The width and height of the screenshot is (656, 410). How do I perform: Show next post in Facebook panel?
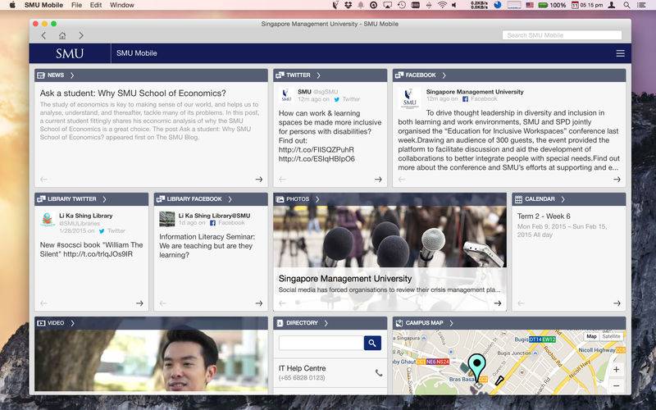(617, 180)
